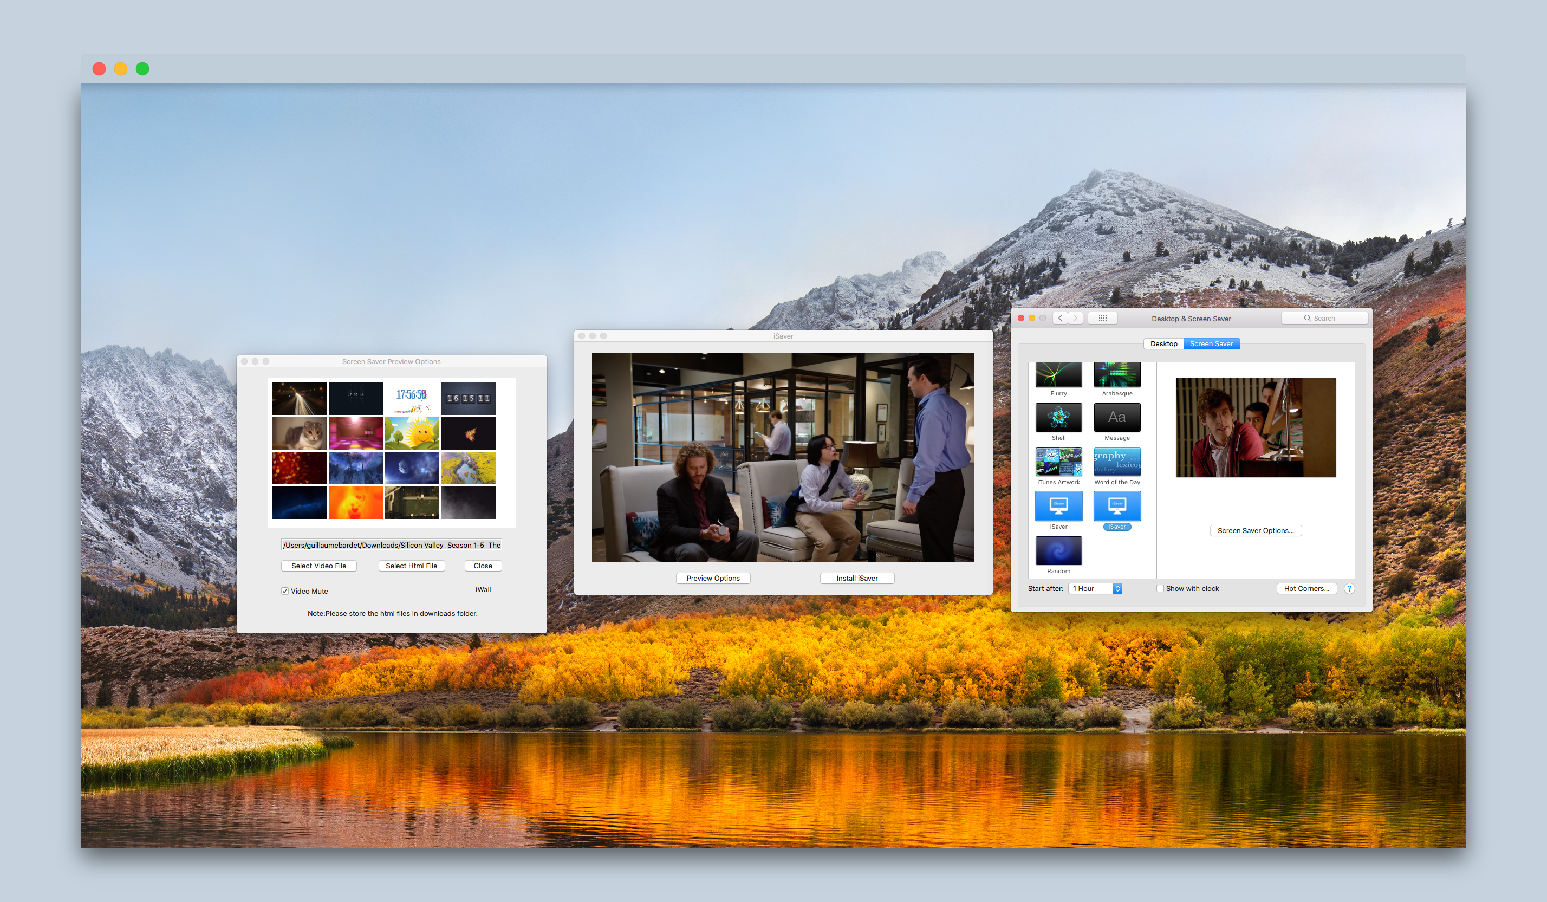
Task: Pick the Message screen saver icon
Action: (1117, 418)
